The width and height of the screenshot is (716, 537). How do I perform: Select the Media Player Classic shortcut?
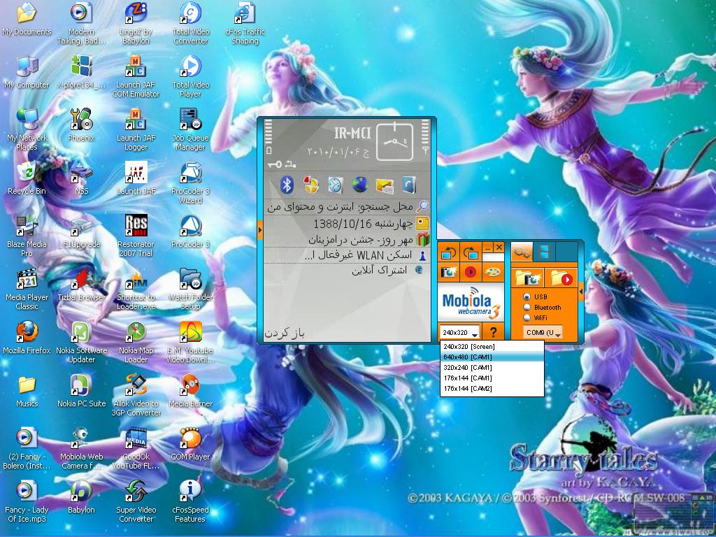(27, 289)
